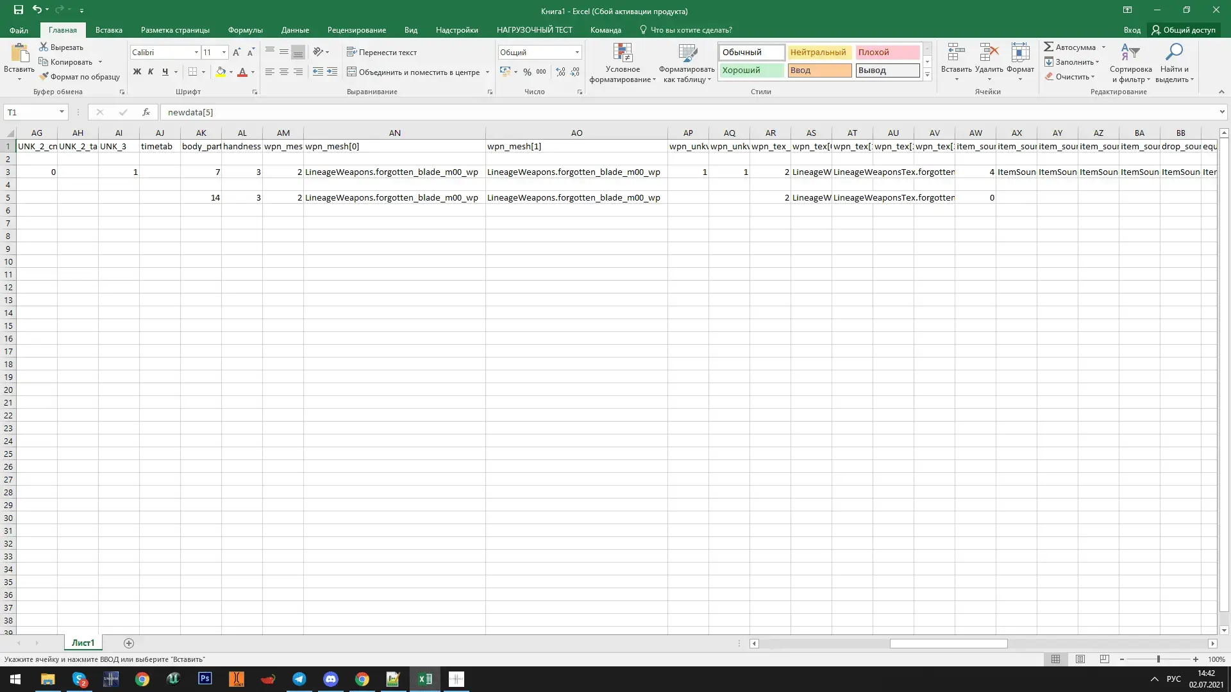Click the text orientation icon
The image size is (1231, 692).
[318, 52]
